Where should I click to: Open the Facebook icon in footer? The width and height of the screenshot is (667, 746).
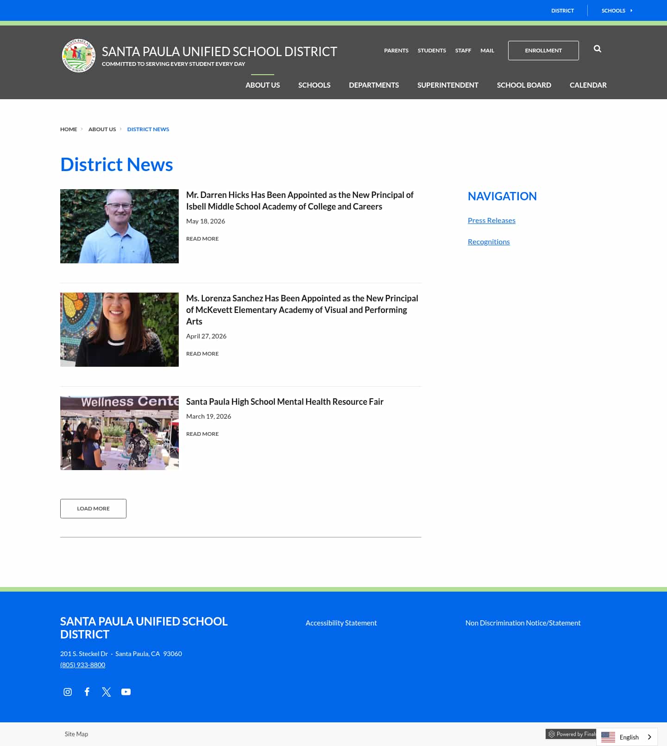pyautogui.click(x=87, y=692)
